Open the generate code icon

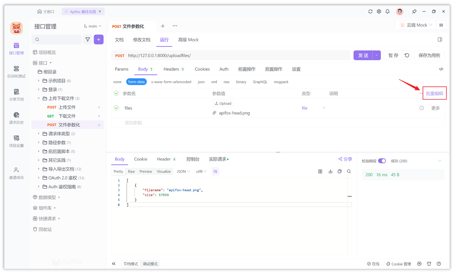[441, 69]
